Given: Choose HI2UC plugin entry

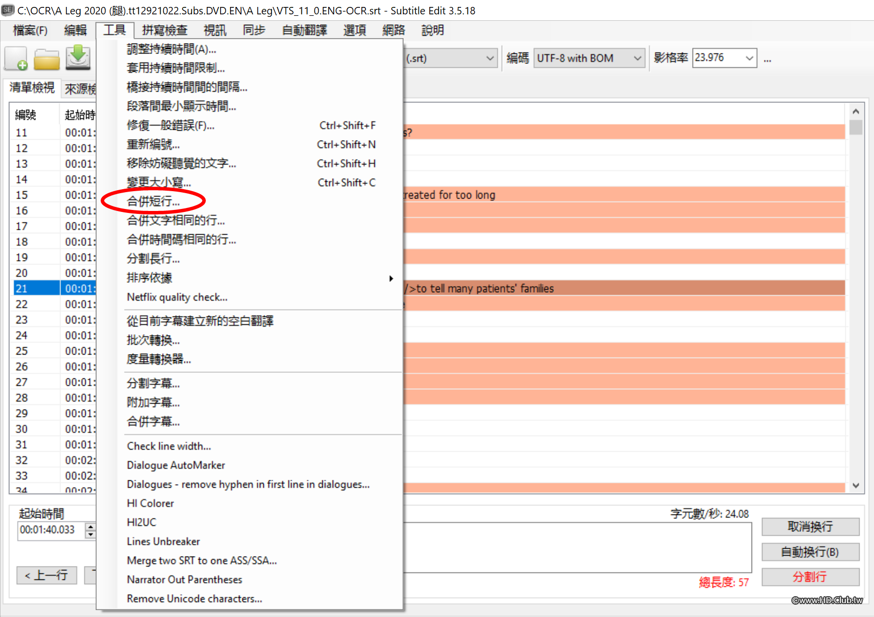Looking at the screenshot, I should tap(250, 522).
